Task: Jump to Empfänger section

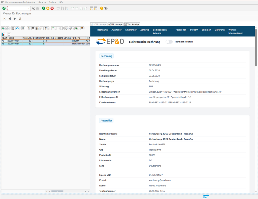Action: click(131, 30)
